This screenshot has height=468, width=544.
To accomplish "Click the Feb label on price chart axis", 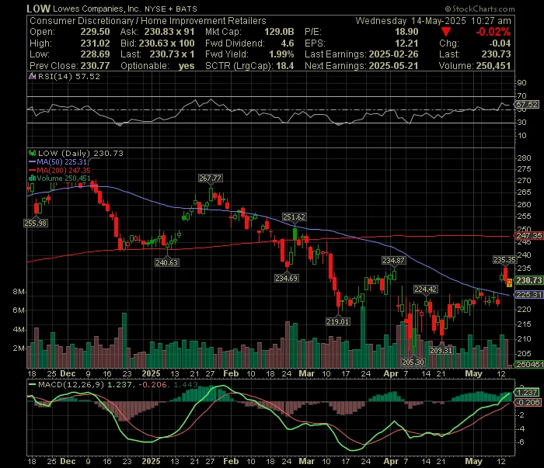I will pos(231,373).
